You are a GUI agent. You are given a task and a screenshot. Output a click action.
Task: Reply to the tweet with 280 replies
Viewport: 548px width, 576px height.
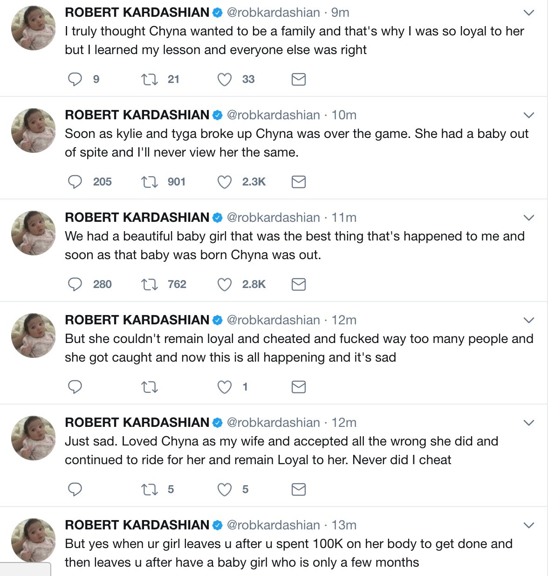[75, 284]
